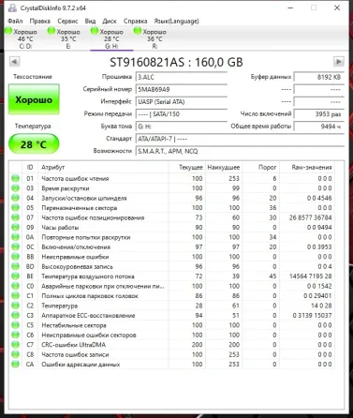Click the Буфер данных value 8192 KB
353x418 pixels.
pos(319,78)
